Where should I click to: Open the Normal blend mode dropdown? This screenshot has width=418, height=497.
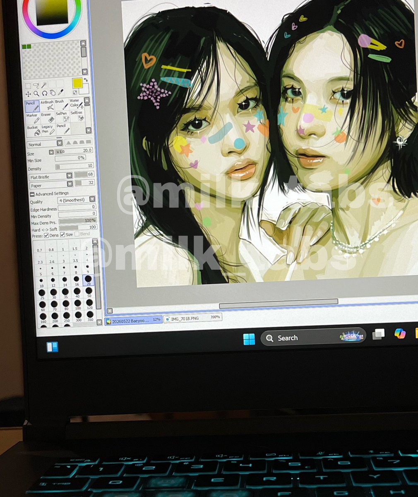45,144
